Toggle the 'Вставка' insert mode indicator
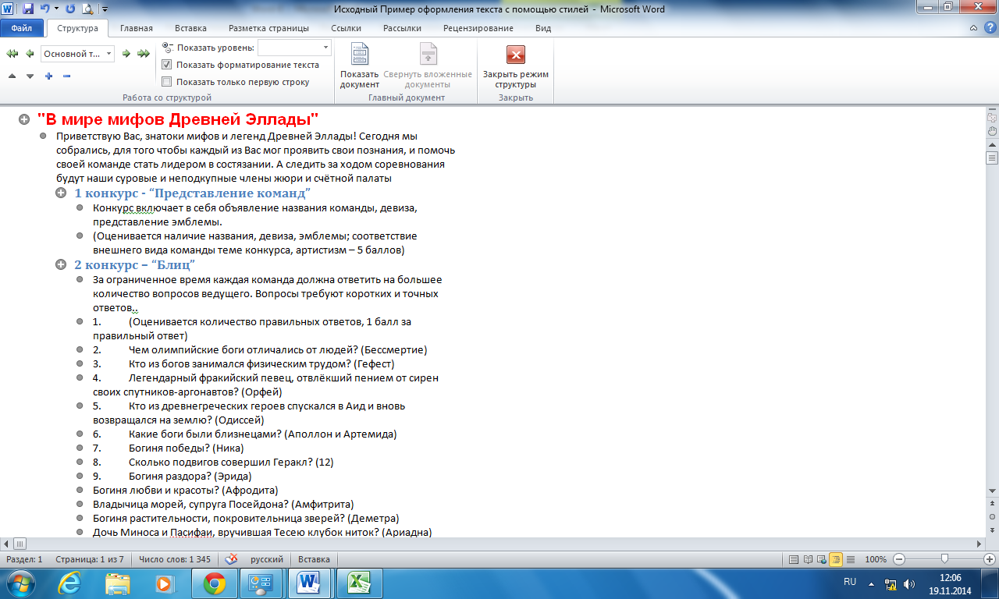This screenshot has width=999, height=599. tap(314, 559)
